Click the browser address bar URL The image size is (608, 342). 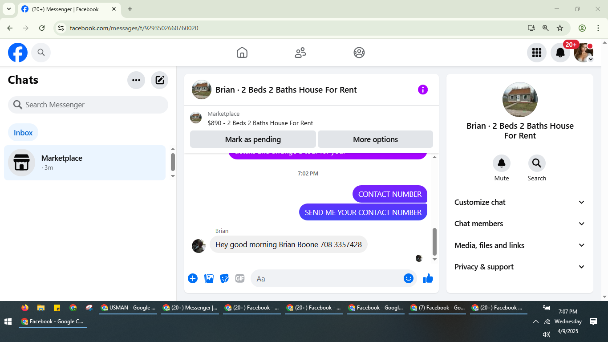134,28
